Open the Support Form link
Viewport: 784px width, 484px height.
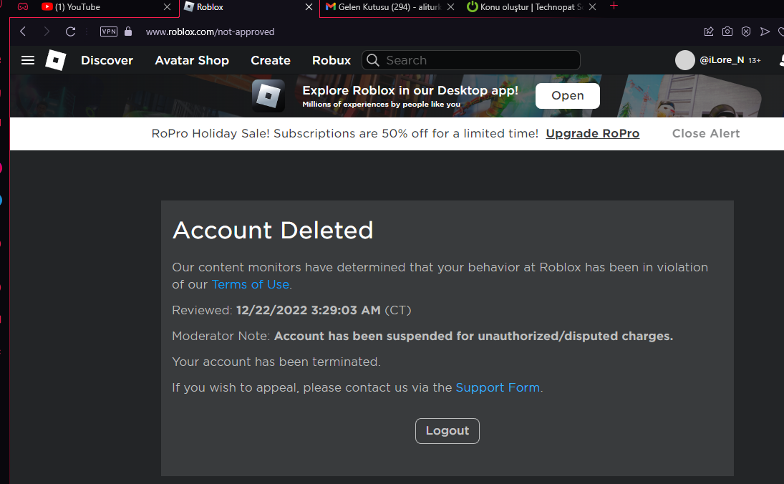[x=498, y=387]
